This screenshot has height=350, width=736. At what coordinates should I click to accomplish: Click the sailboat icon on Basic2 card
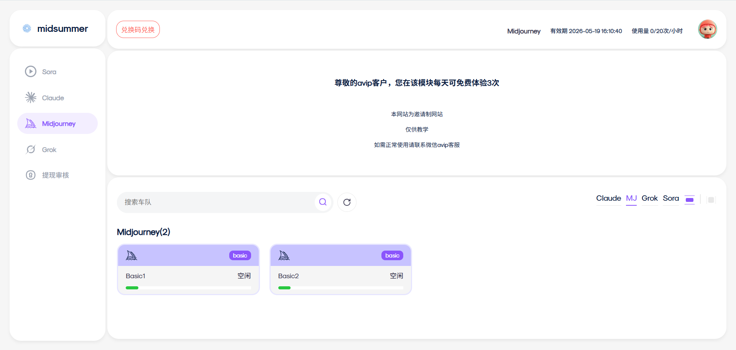[284, 256]
